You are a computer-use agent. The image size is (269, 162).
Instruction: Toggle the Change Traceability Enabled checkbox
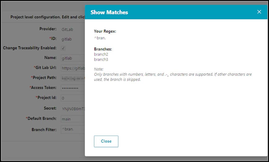(63, 48)
